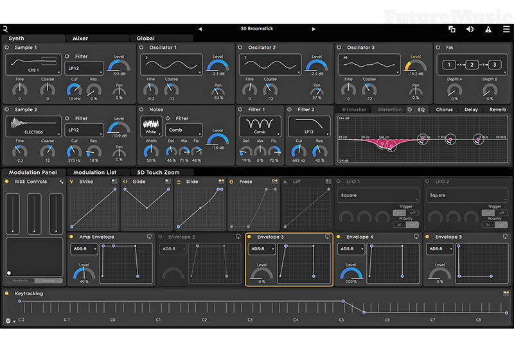
Task: Click the Strike grid icon
Action: 114,182
